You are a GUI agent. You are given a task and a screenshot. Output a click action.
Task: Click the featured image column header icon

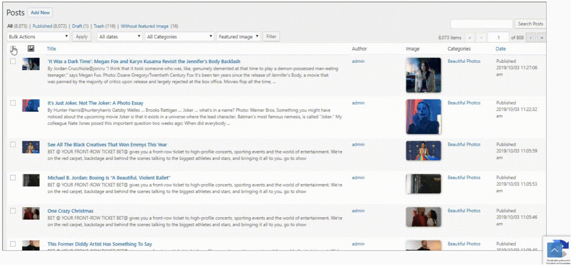[31, 48]
